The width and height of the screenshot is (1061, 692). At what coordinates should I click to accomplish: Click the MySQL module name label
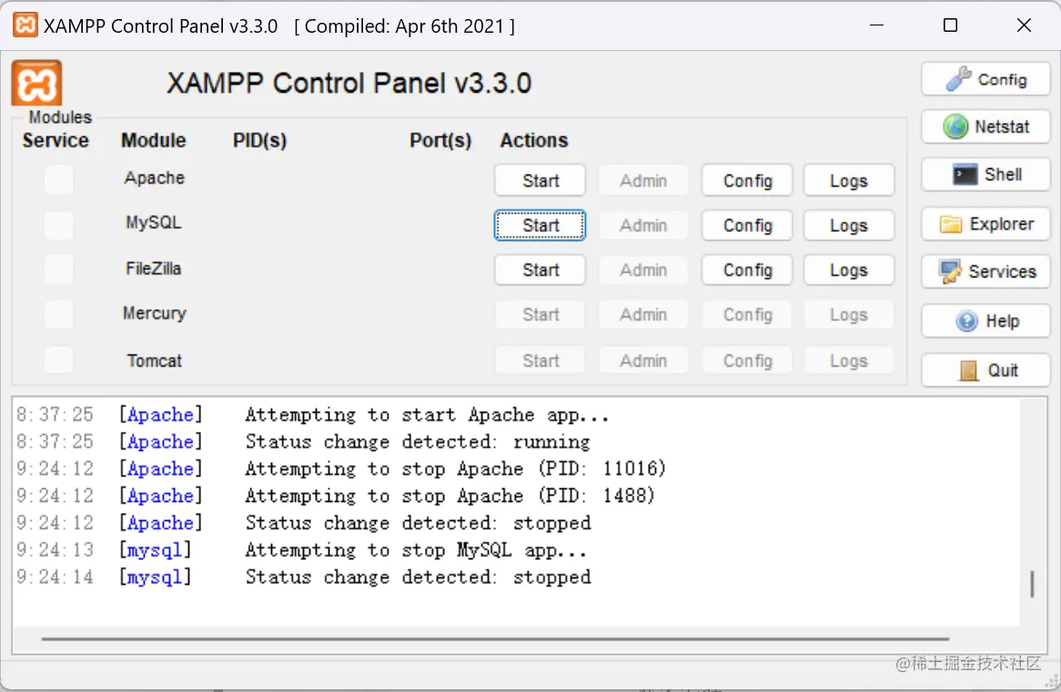click(x=154, y=223)
